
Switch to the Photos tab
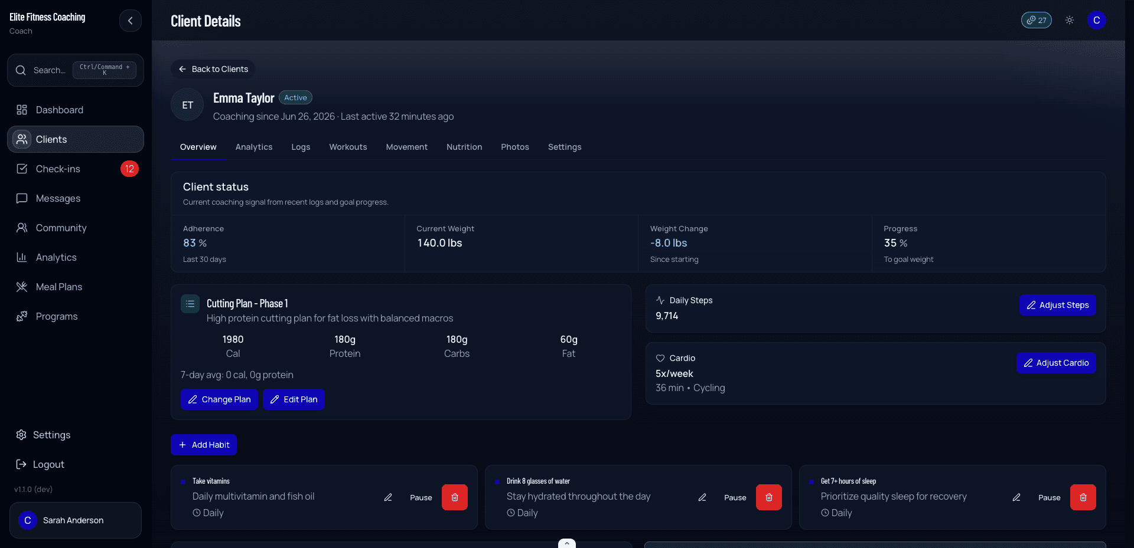coord(515,147)
